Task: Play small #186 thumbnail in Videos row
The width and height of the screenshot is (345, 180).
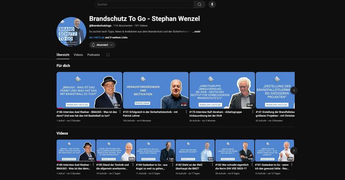Action: coord(76,150)
